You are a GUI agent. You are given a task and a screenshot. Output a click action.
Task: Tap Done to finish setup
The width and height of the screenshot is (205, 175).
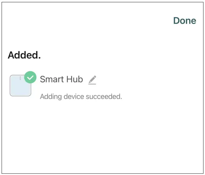pos(184,21)
